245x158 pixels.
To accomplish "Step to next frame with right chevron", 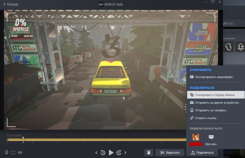I will 125,152.
